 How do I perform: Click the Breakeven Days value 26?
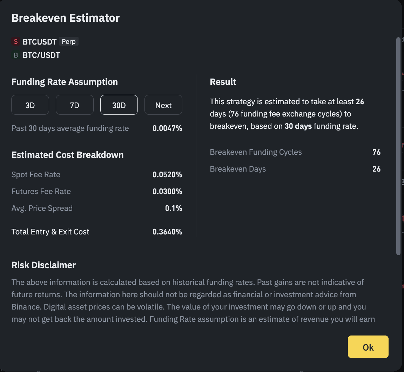pyautogui.click(x=376, y=169)
